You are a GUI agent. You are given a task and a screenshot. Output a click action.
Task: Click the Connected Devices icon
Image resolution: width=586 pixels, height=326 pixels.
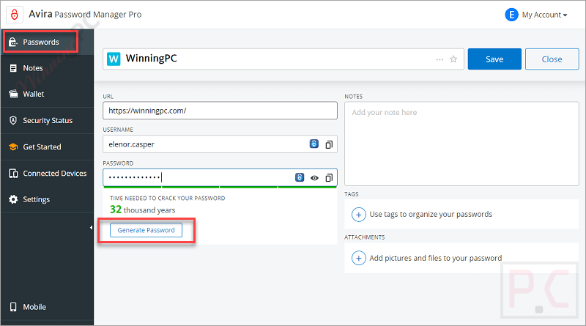tap(13, 174)
